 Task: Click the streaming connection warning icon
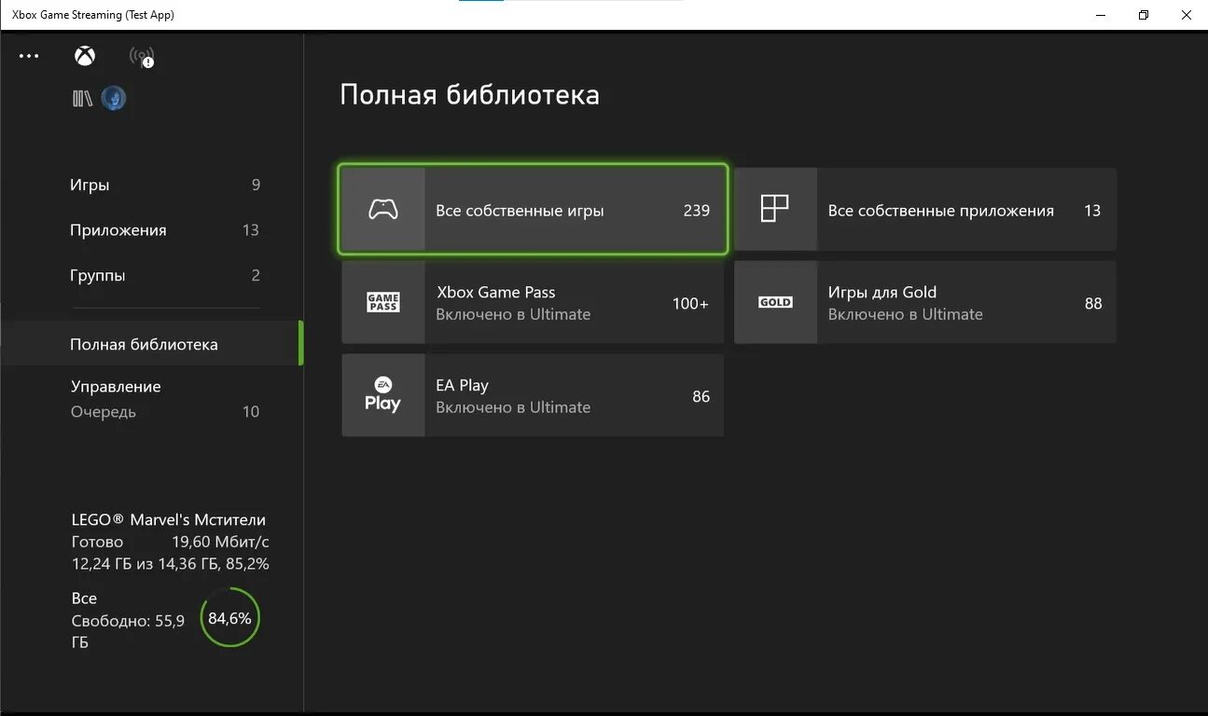point(142,57)
